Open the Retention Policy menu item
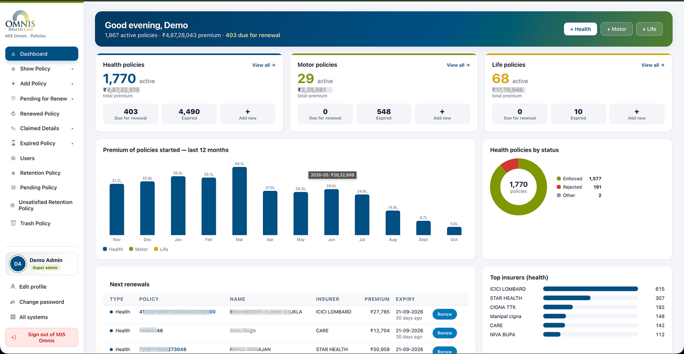The image size is (684, 354). [x=41, y=173]
